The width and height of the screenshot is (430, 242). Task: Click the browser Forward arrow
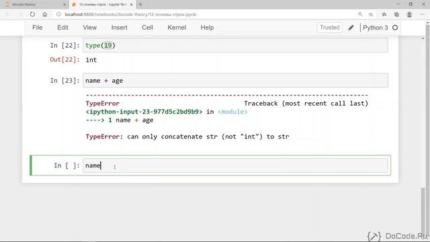pyautogui.click(x=20, y=14)
